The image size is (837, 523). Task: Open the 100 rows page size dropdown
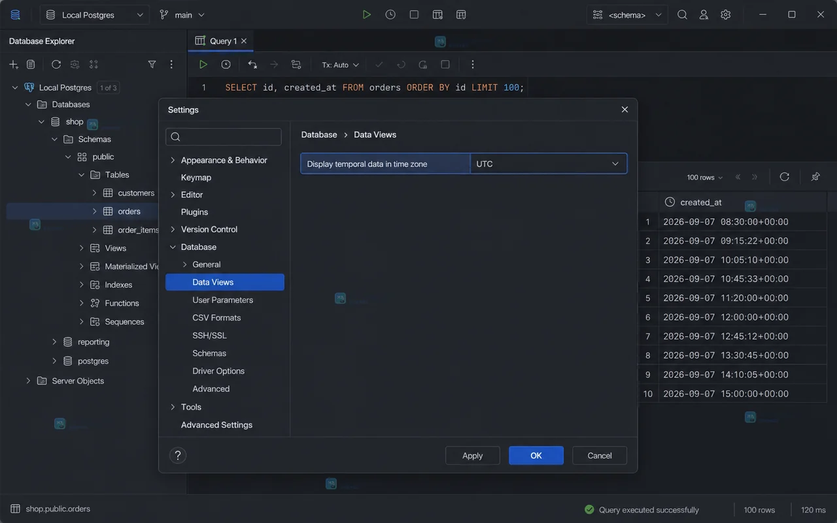tap(705, 178)
